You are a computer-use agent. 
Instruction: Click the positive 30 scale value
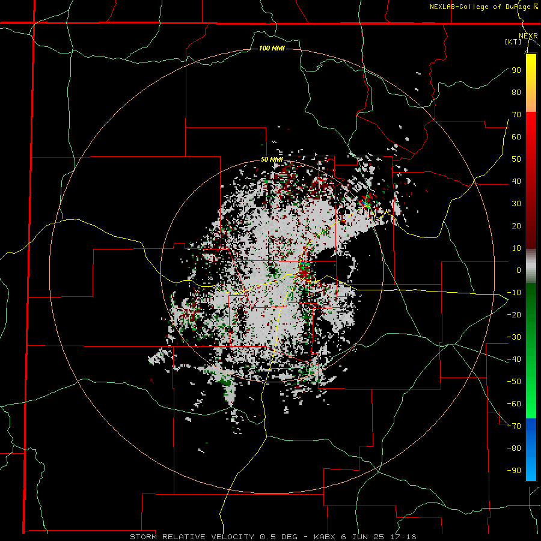516,204
